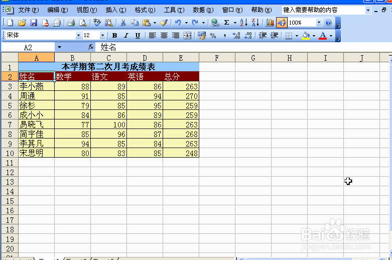Click the formula bar showing 姓名
The height and width of the screenshot is (260, 392).
coord(244,47)
